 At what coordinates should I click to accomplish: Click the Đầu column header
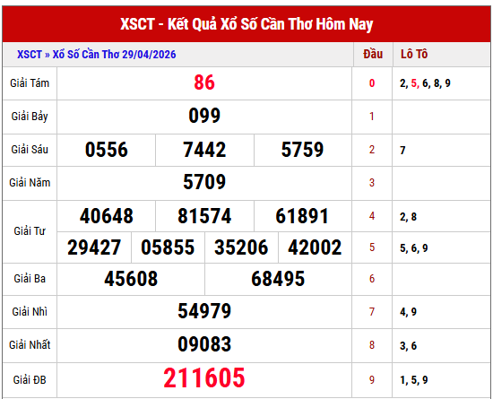coord(373,54)
